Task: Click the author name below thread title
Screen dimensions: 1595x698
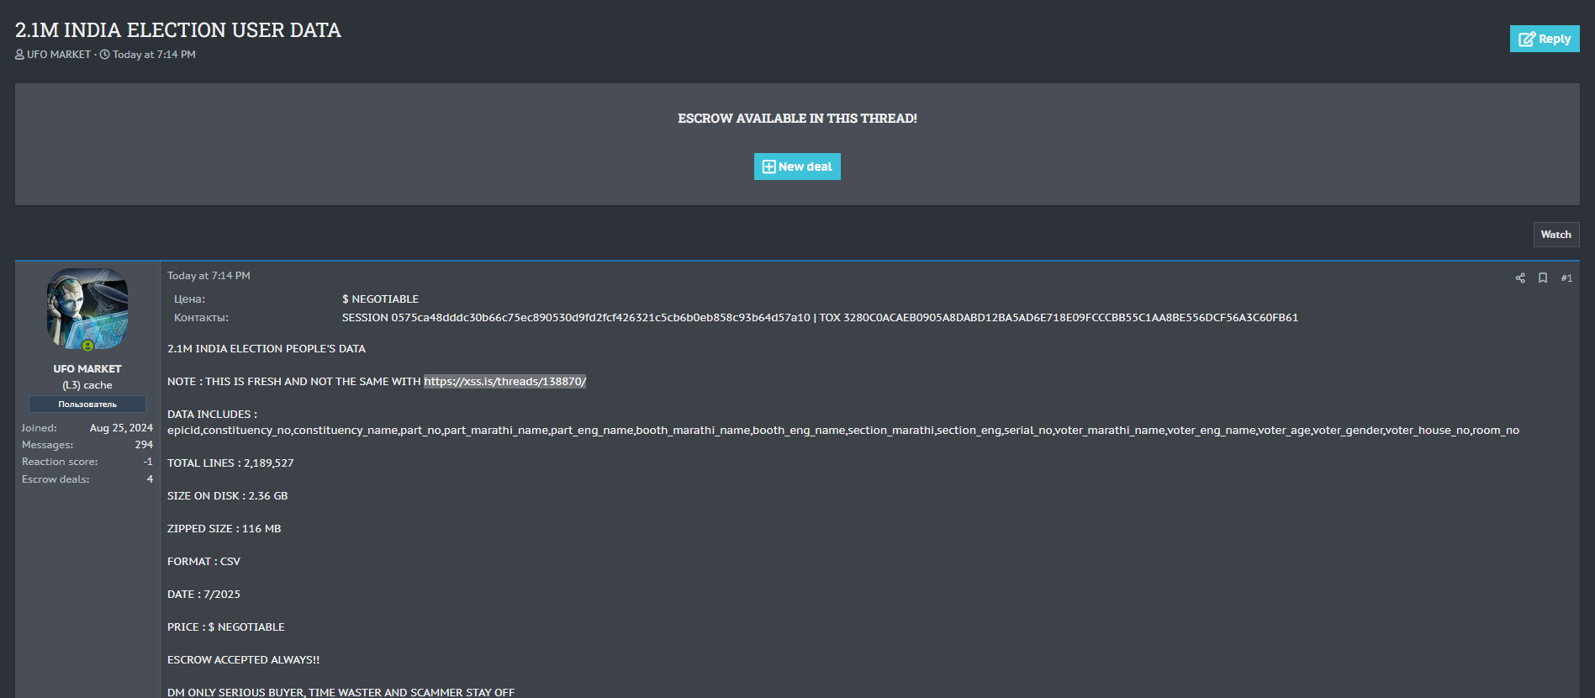Action: tap(59, 55)
